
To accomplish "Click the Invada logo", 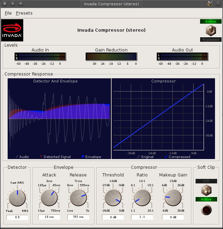I will [12, 30].
